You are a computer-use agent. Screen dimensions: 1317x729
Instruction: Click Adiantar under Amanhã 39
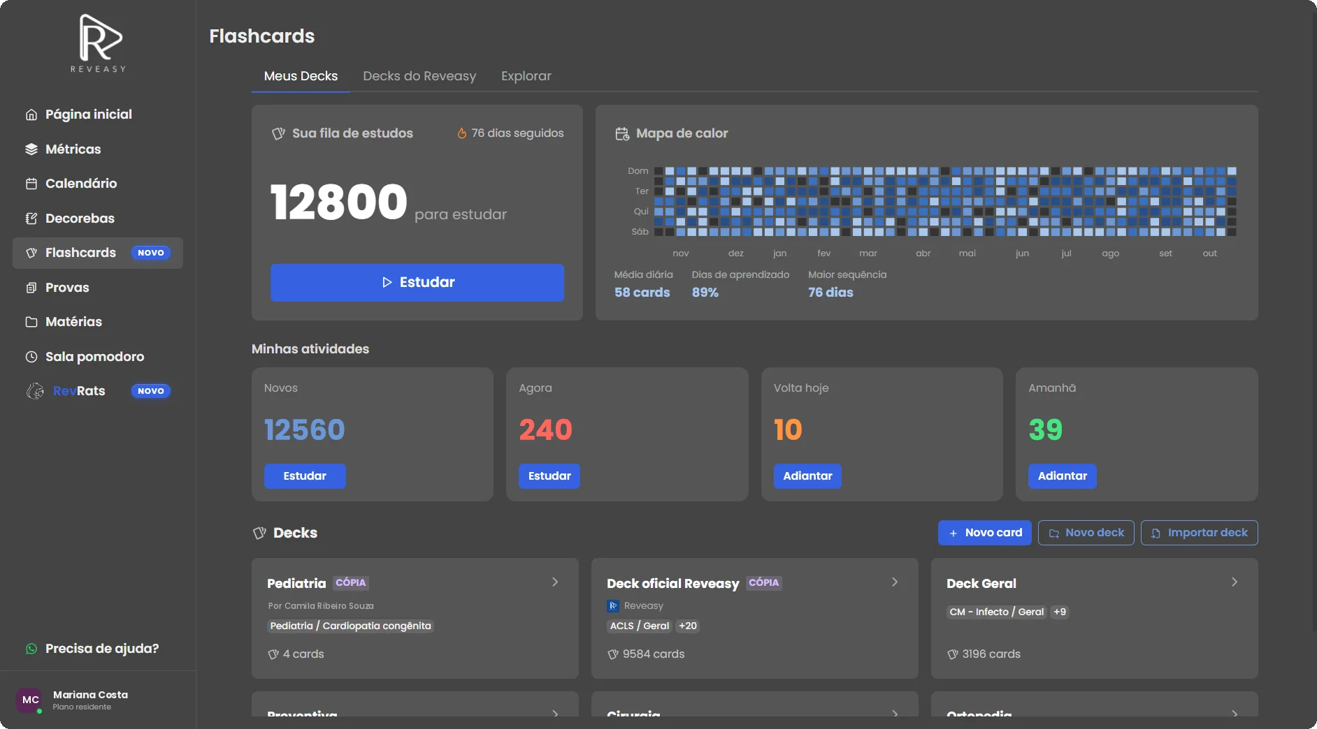(x=1063, y=476)
